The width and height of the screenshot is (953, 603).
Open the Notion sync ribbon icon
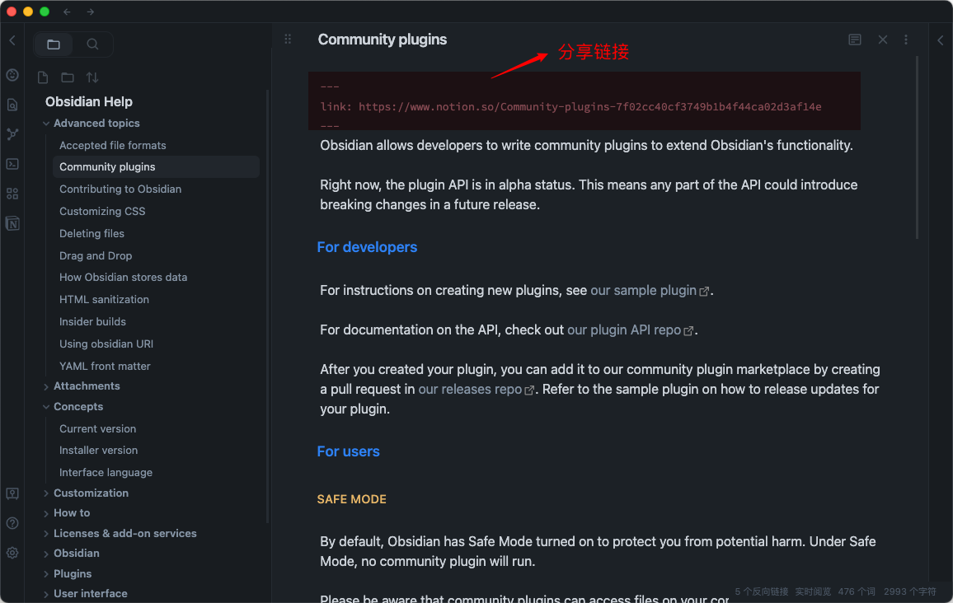coord(12,223)
